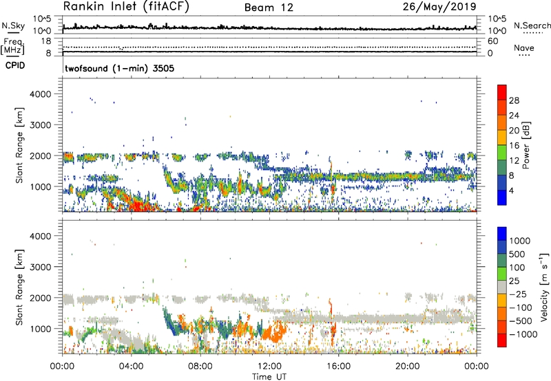Click the noise trace in the N.Sky panel
The height and width of the screenshot is (381, 551).
(x=269, y=28)
